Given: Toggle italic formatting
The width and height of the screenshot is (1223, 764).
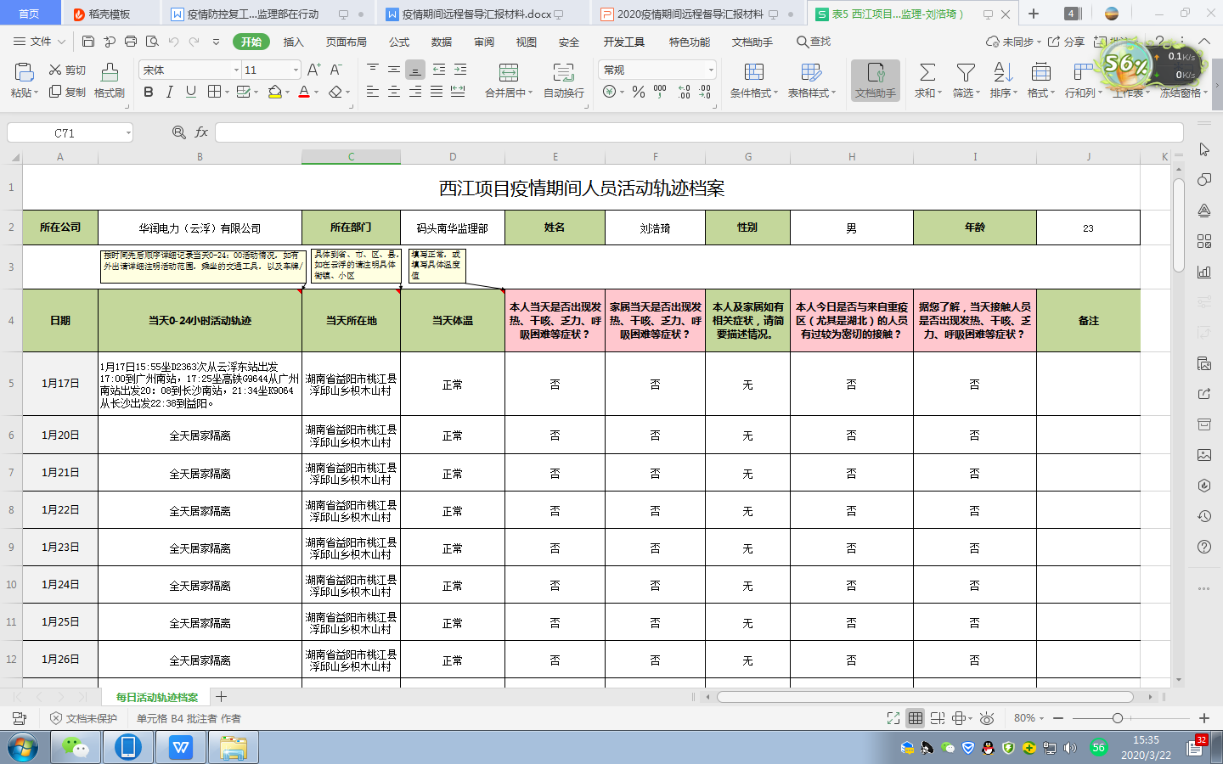Looking at the screenshot, I should coord(170,92).
